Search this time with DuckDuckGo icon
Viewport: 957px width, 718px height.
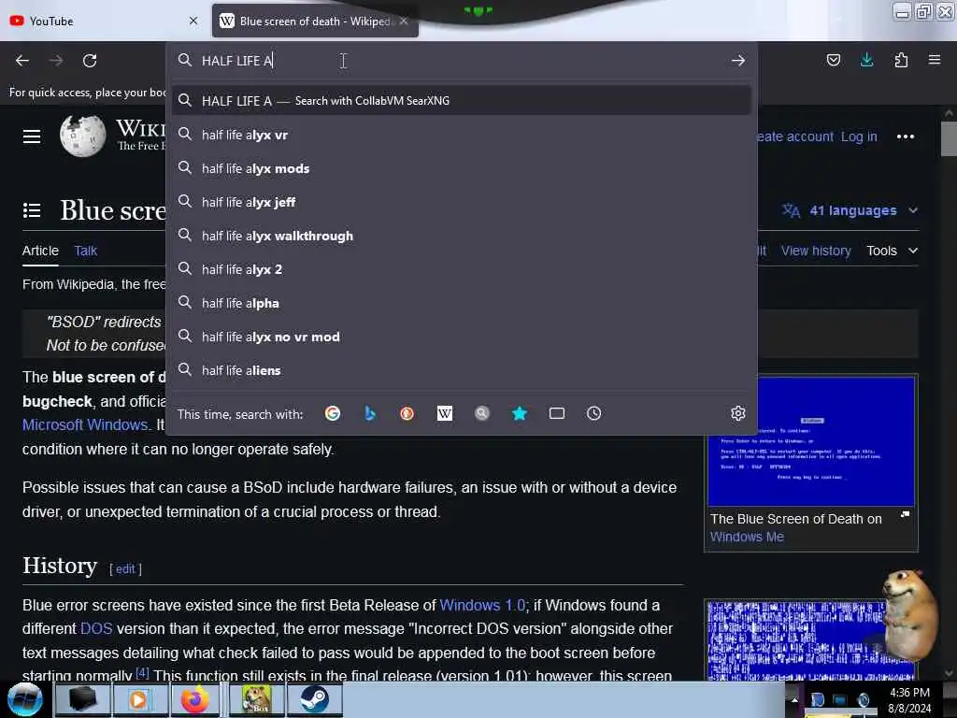coord(407,413)
